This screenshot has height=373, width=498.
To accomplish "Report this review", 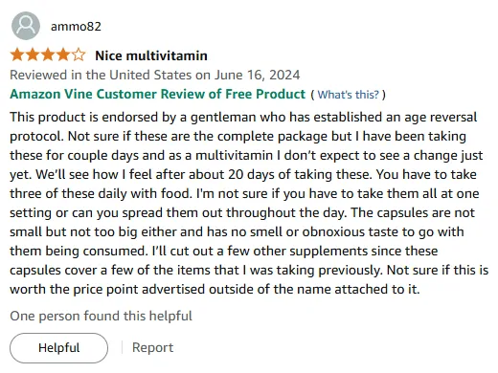I will (x=152, y=347).
